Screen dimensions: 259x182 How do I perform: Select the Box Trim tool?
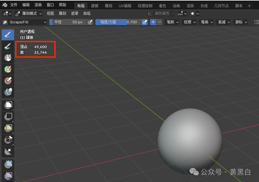8,140
